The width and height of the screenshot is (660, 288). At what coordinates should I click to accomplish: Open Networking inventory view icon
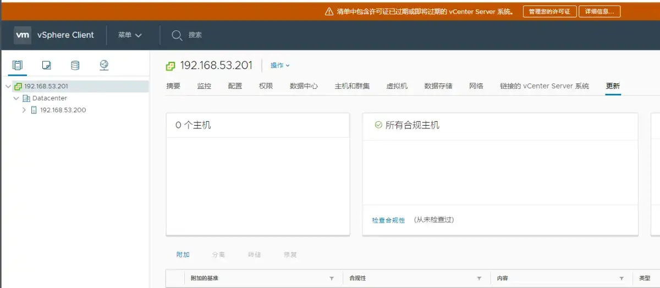coord(104,65)
